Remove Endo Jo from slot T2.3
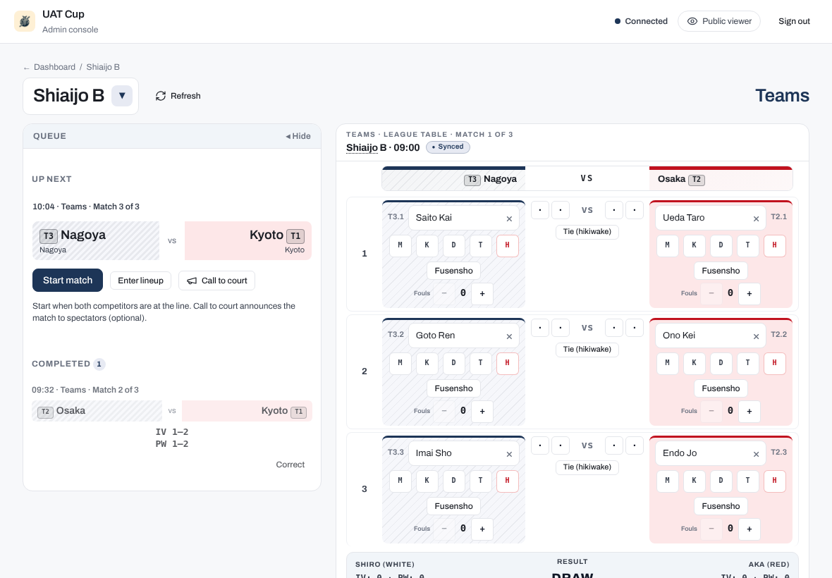This screenshot has height=578, width=832. (756, 454)
